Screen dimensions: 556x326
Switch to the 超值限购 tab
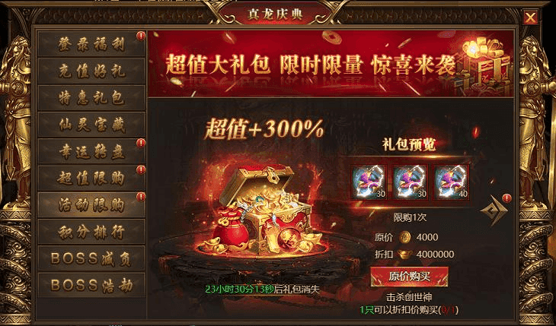tap(91, 178)
